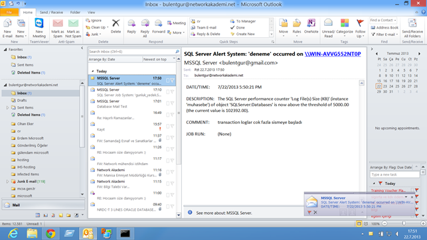This screenshot has height=240, width=427.
Task: Click the Type a new task field
Action: click(x=394, y=174)
